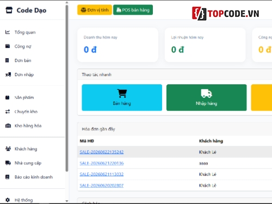The height and width of the screenshot is (204, 272).
Task: Click the Chuyển kho transfer arrows icon
Action: [x=8, y=112]
